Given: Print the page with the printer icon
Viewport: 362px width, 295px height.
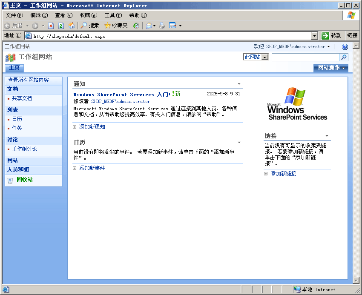Looking at the screenshot, I should [162, 26].
